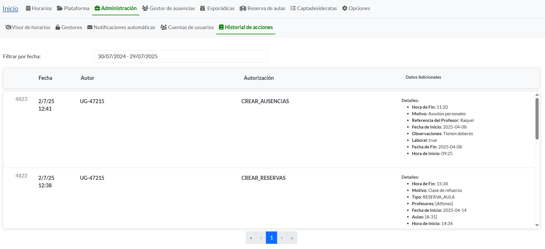Go to the first page of results

pyautogui.click(x=251, y=238)
